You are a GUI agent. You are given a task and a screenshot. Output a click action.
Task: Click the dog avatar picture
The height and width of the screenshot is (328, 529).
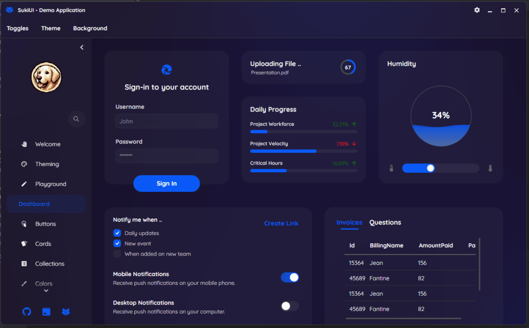46,77
